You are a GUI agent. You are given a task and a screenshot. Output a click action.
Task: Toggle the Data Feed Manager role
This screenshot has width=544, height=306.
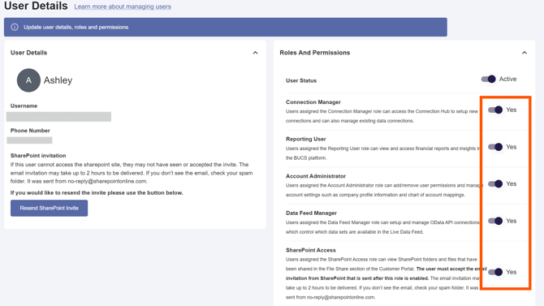[x=495, y=221]
